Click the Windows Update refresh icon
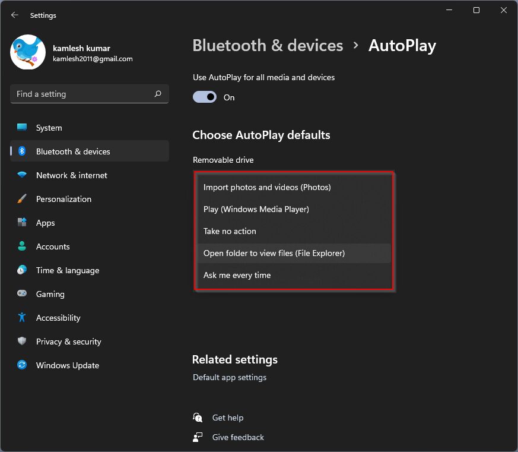 pyautogui.click(x=22, y=365)
